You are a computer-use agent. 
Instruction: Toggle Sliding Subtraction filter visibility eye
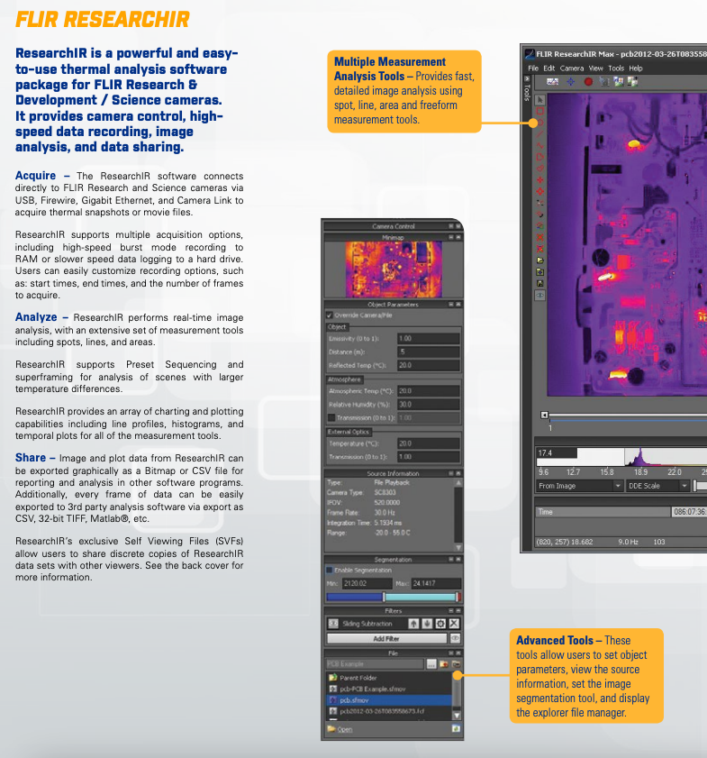click(x=333, y=624)
